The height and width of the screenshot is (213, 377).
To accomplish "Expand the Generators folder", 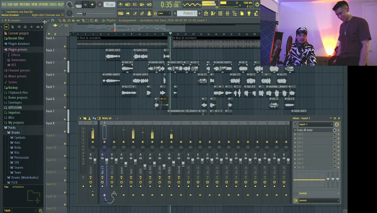I will point(18,60).
